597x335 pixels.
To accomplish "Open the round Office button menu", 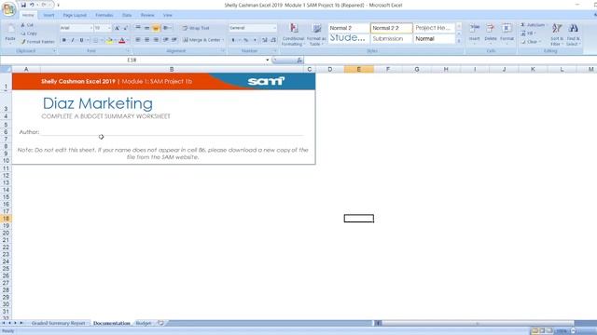I will tap(8, 9).
